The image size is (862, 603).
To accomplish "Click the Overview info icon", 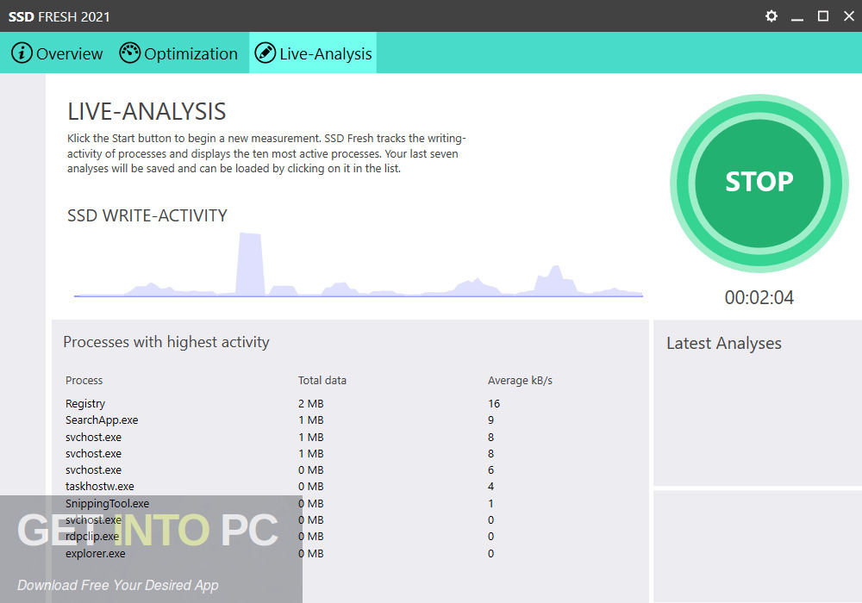I will point(22,53).
